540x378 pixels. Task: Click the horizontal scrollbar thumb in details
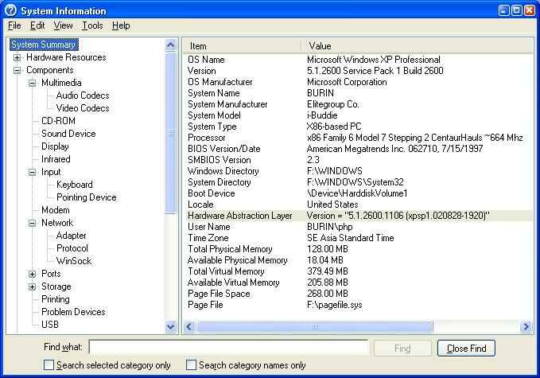[x=314, y=326]
